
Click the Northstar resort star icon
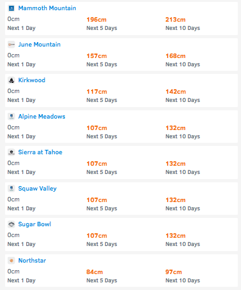[11, 261]
